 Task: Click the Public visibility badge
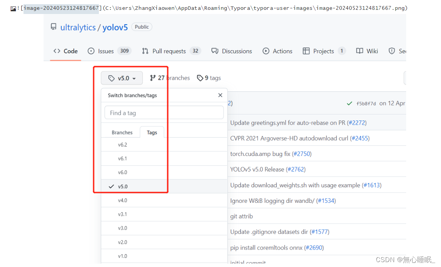click(x=142, y=27)
